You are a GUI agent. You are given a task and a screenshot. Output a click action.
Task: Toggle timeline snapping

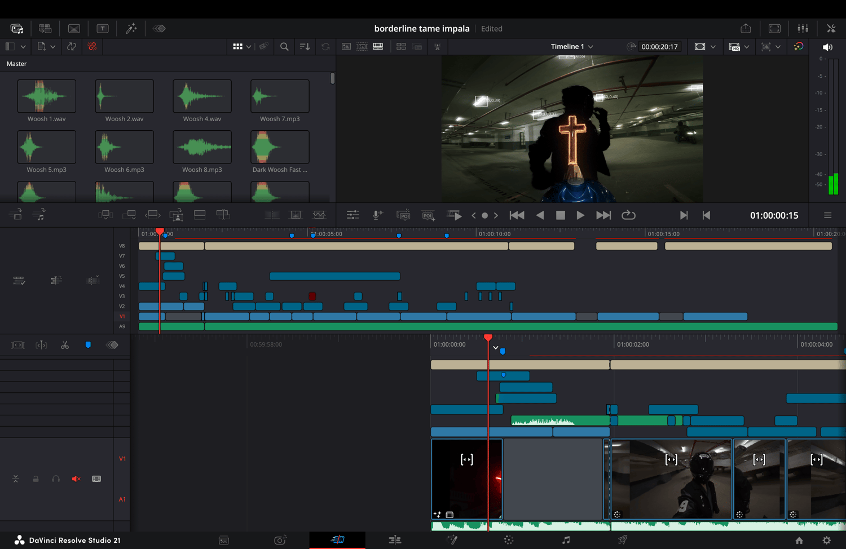(x=41, y=345)
